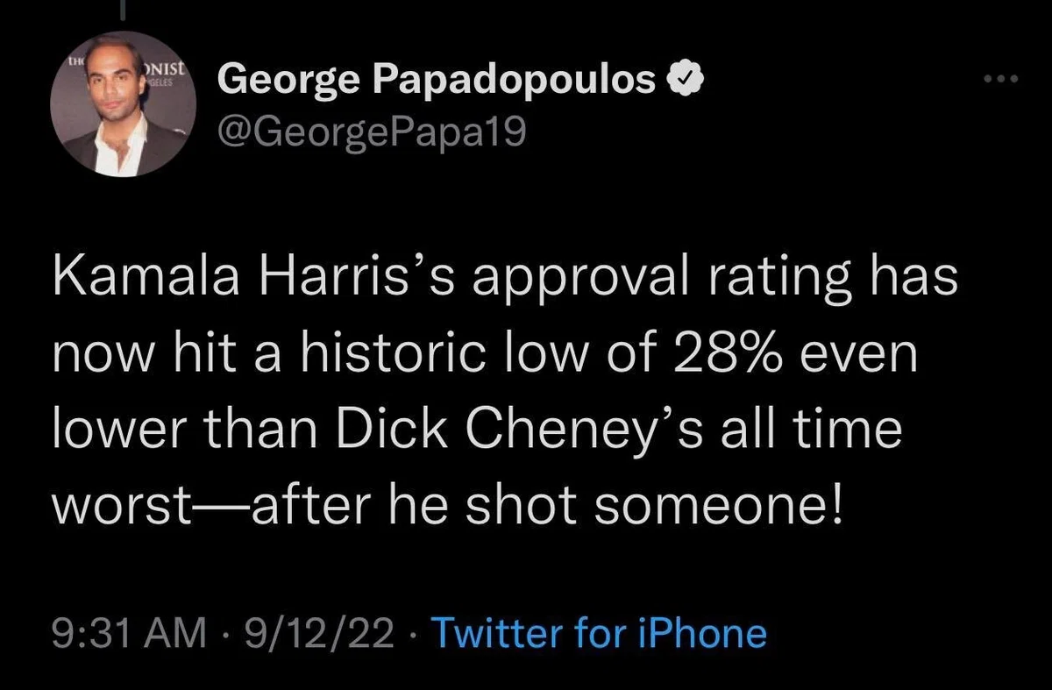Open George Papadopoulos's profile picture
Image resolution: width=1052 pixels, height=690 pixels.
(122, 103)
